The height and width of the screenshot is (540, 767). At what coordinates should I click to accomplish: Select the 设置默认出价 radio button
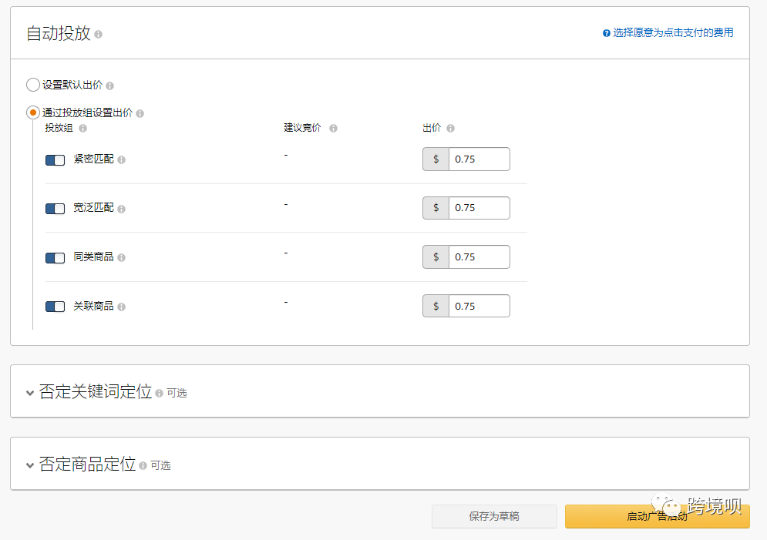click(33, 85)
